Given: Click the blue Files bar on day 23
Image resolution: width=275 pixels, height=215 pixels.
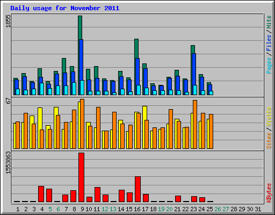Looking at the screenshot, I should pyautogui.click(x=194, y=69).
